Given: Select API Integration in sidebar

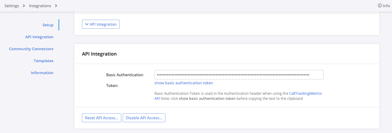Looking at the screenshot, I should click(39, 37).
